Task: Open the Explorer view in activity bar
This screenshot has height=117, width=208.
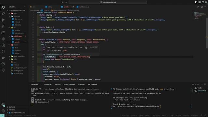Action: pos(3,7)
